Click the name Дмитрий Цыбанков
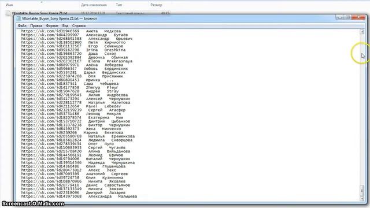The image size is (370, 208). tap(109, 121)
